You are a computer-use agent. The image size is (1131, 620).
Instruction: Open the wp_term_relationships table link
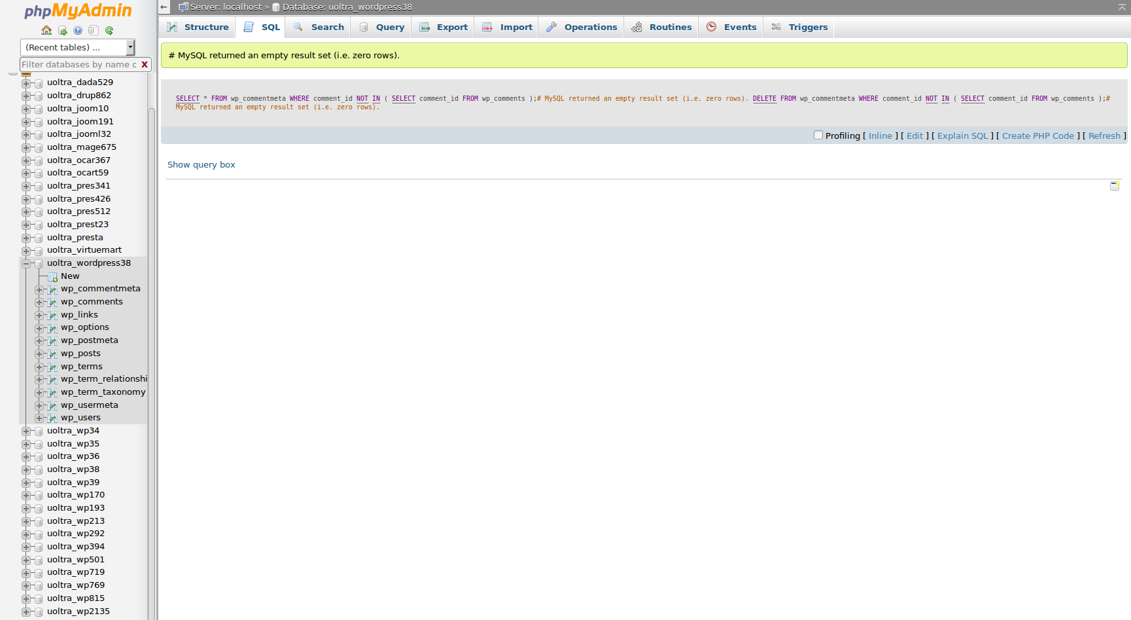click(x=104, y=379)
